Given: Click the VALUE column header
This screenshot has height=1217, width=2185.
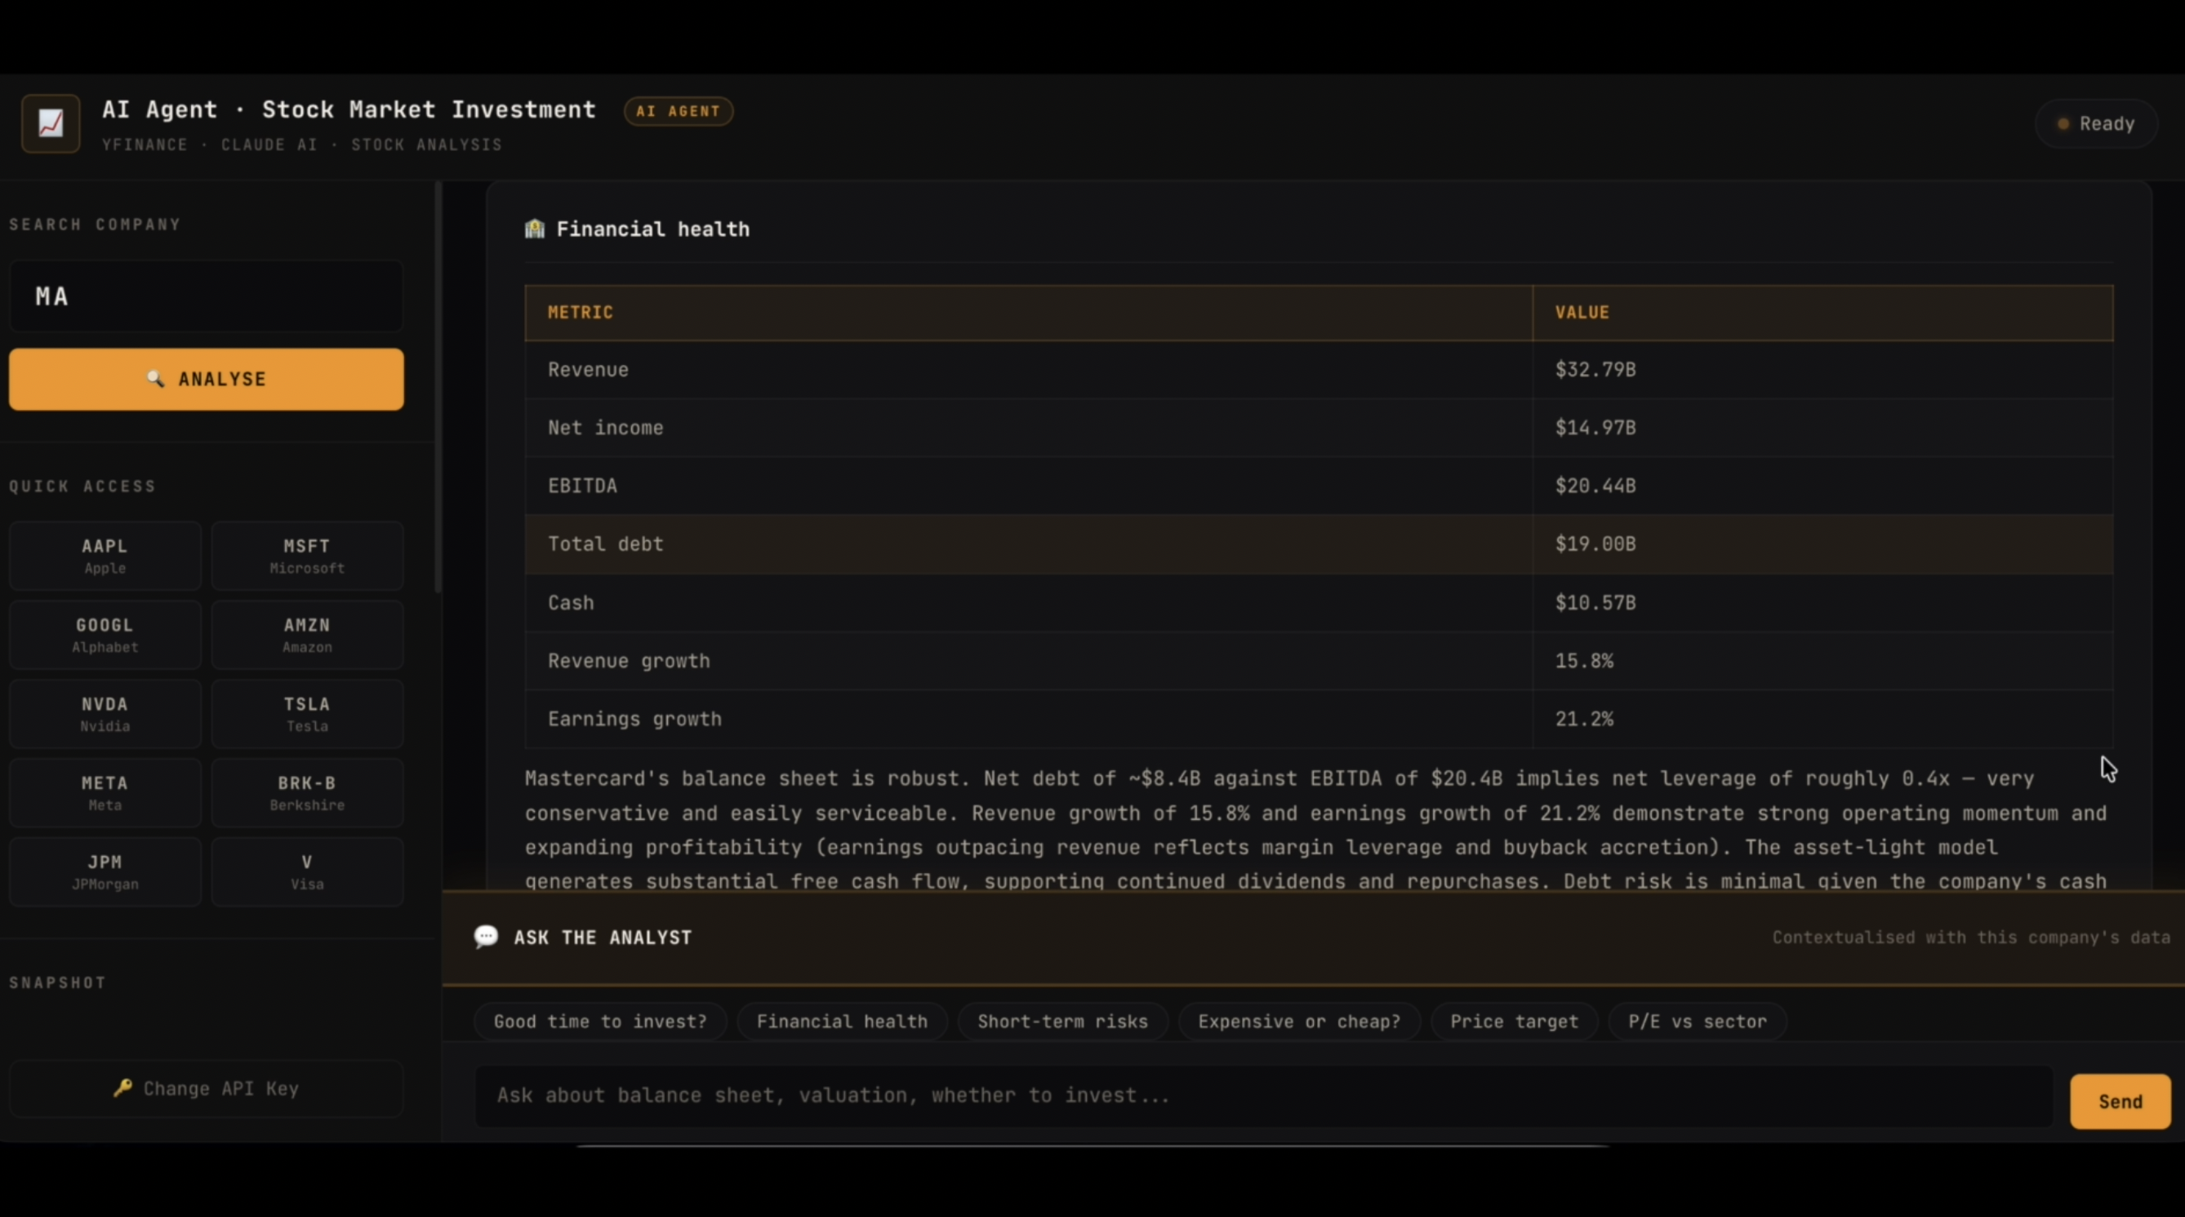Looking at the screenshot, I should (x=1822, y=312).
